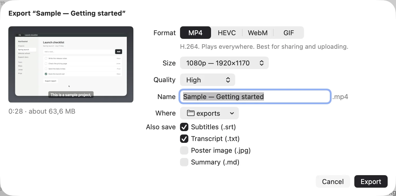Click the .mp4 file extension label
Screen dimensions: 396x196
pos(340,97)
